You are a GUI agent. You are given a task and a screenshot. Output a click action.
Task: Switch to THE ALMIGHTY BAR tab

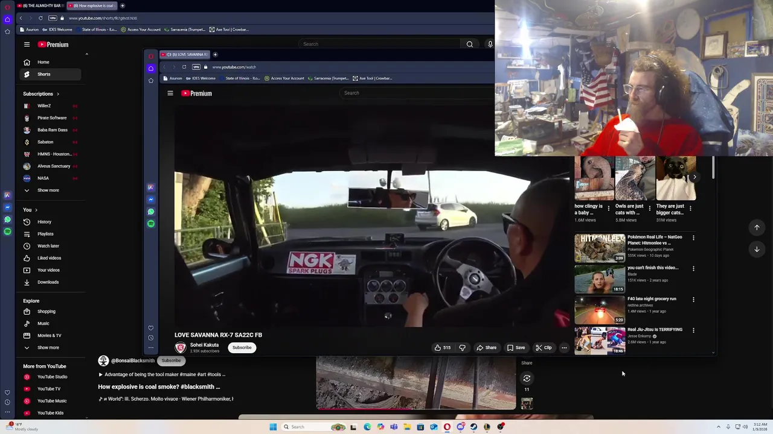pos(40,5)
